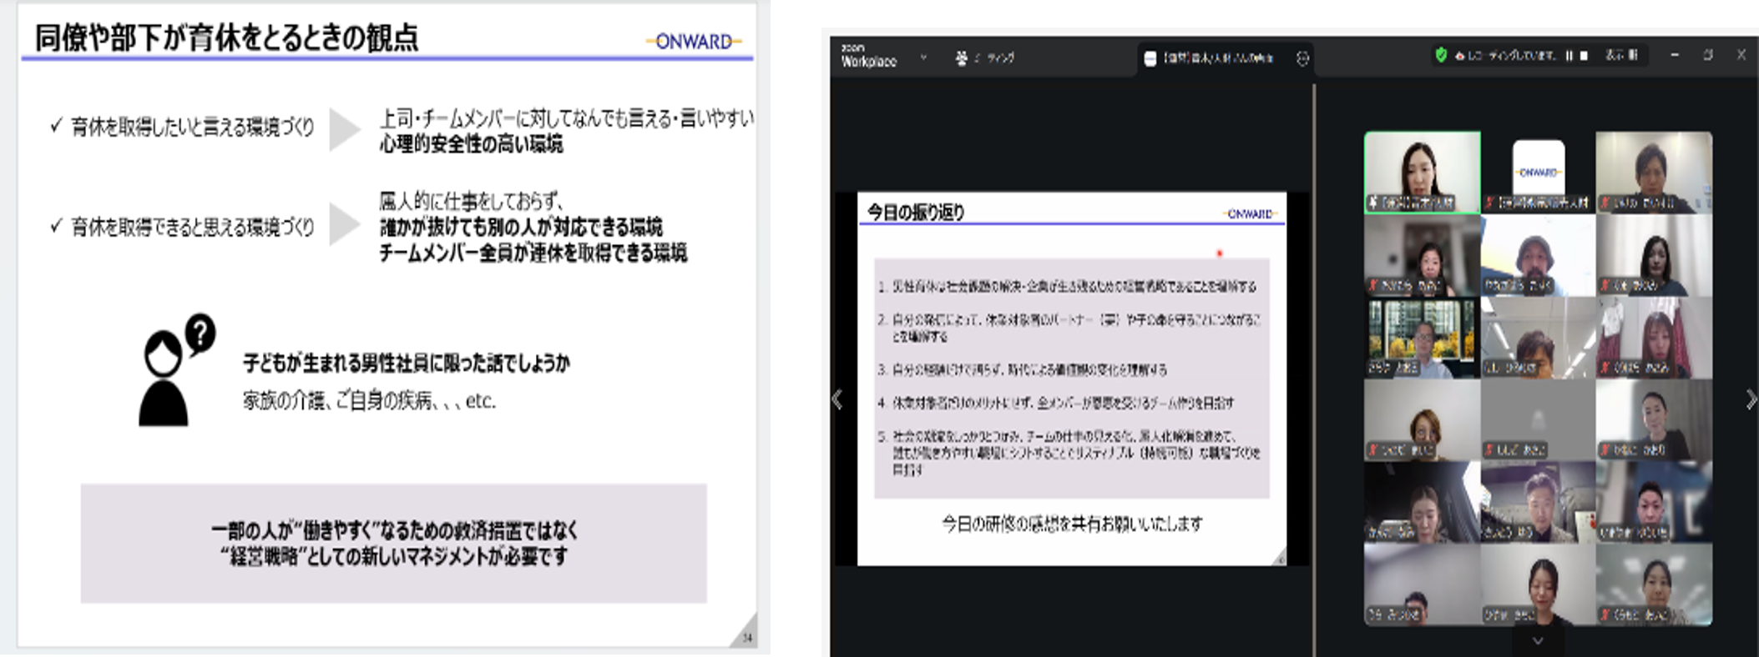Minimize the Zoom window

click(1675, 55)
